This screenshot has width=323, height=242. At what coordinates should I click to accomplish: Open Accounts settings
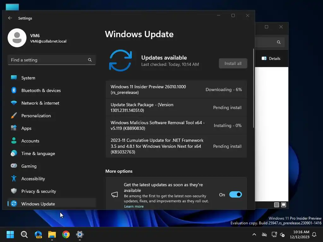[x=51, y=141]
